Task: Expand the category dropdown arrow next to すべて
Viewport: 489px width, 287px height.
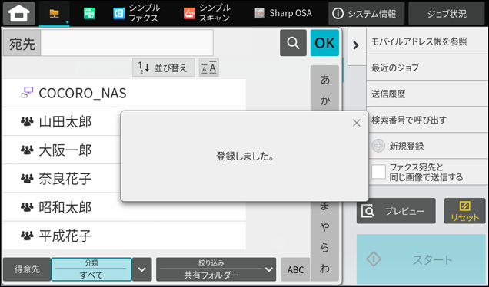Action: click(x=142, y=269)
